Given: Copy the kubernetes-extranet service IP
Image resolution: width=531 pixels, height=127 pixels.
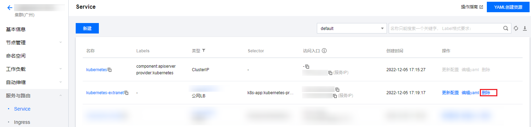Looking at the screenshot, I should [335, 96].
